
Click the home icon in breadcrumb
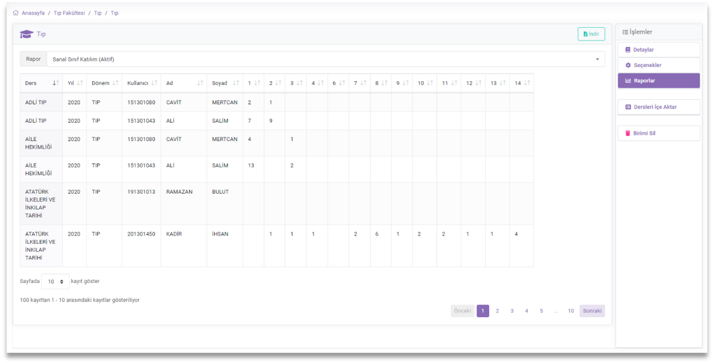[16, 13]
